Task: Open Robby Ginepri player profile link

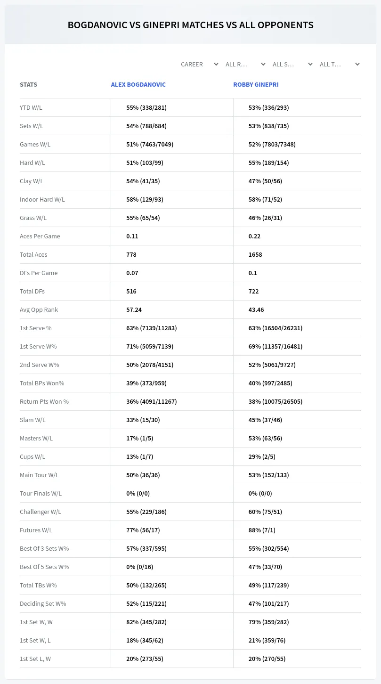Action: pos(256,85)
